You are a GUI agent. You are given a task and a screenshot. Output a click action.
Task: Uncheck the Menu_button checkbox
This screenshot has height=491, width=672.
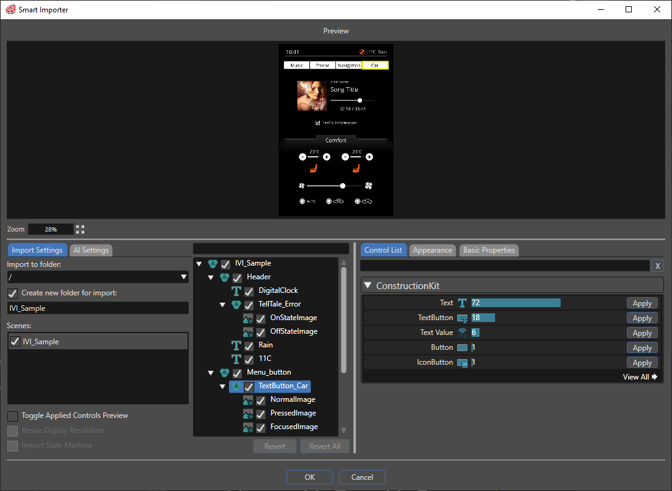[237, 373]
